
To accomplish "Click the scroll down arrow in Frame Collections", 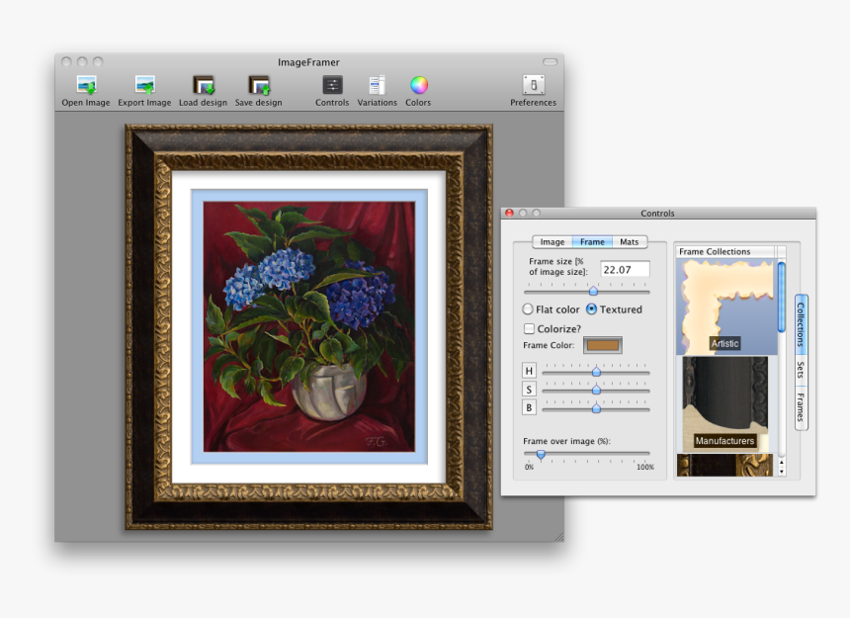I will pyautogui.click(x=782, y=472).
